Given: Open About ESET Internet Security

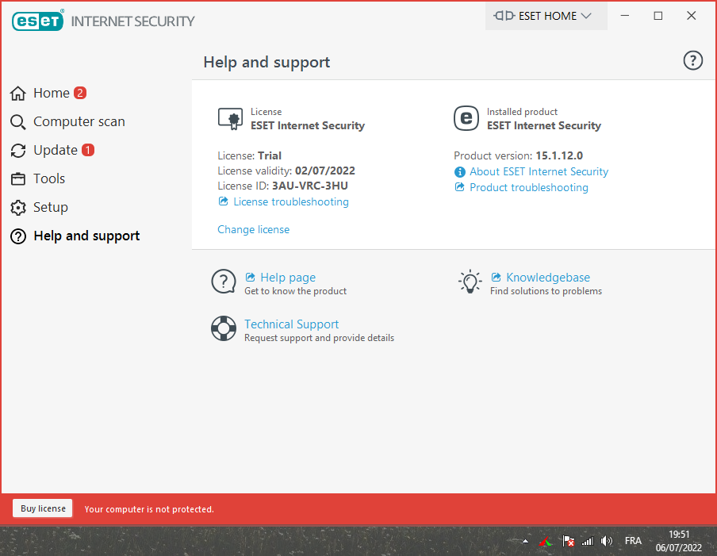Looking at the screenshot, I should click(539, 171).
